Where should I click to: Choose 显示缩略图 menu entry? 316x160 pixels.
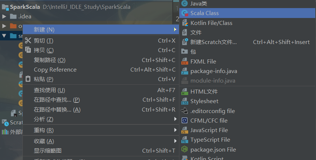(x=101, y=151)
